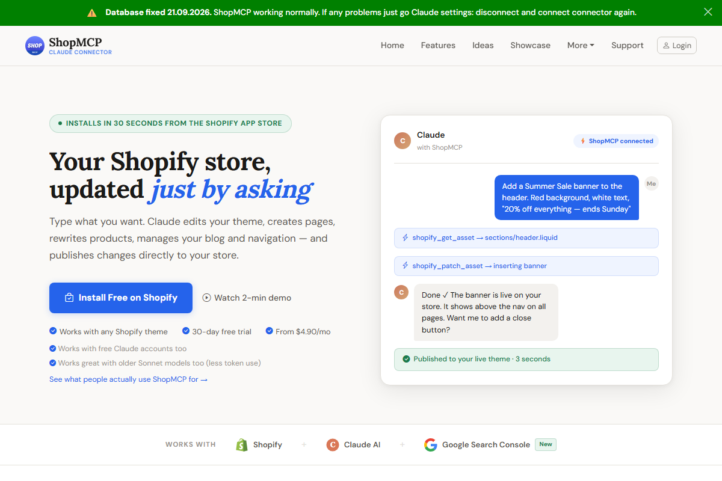Click the check icon next to 'older Sonnet models'
The width and height of the screenshot is (722, 481).
click(x=53, y=363)
